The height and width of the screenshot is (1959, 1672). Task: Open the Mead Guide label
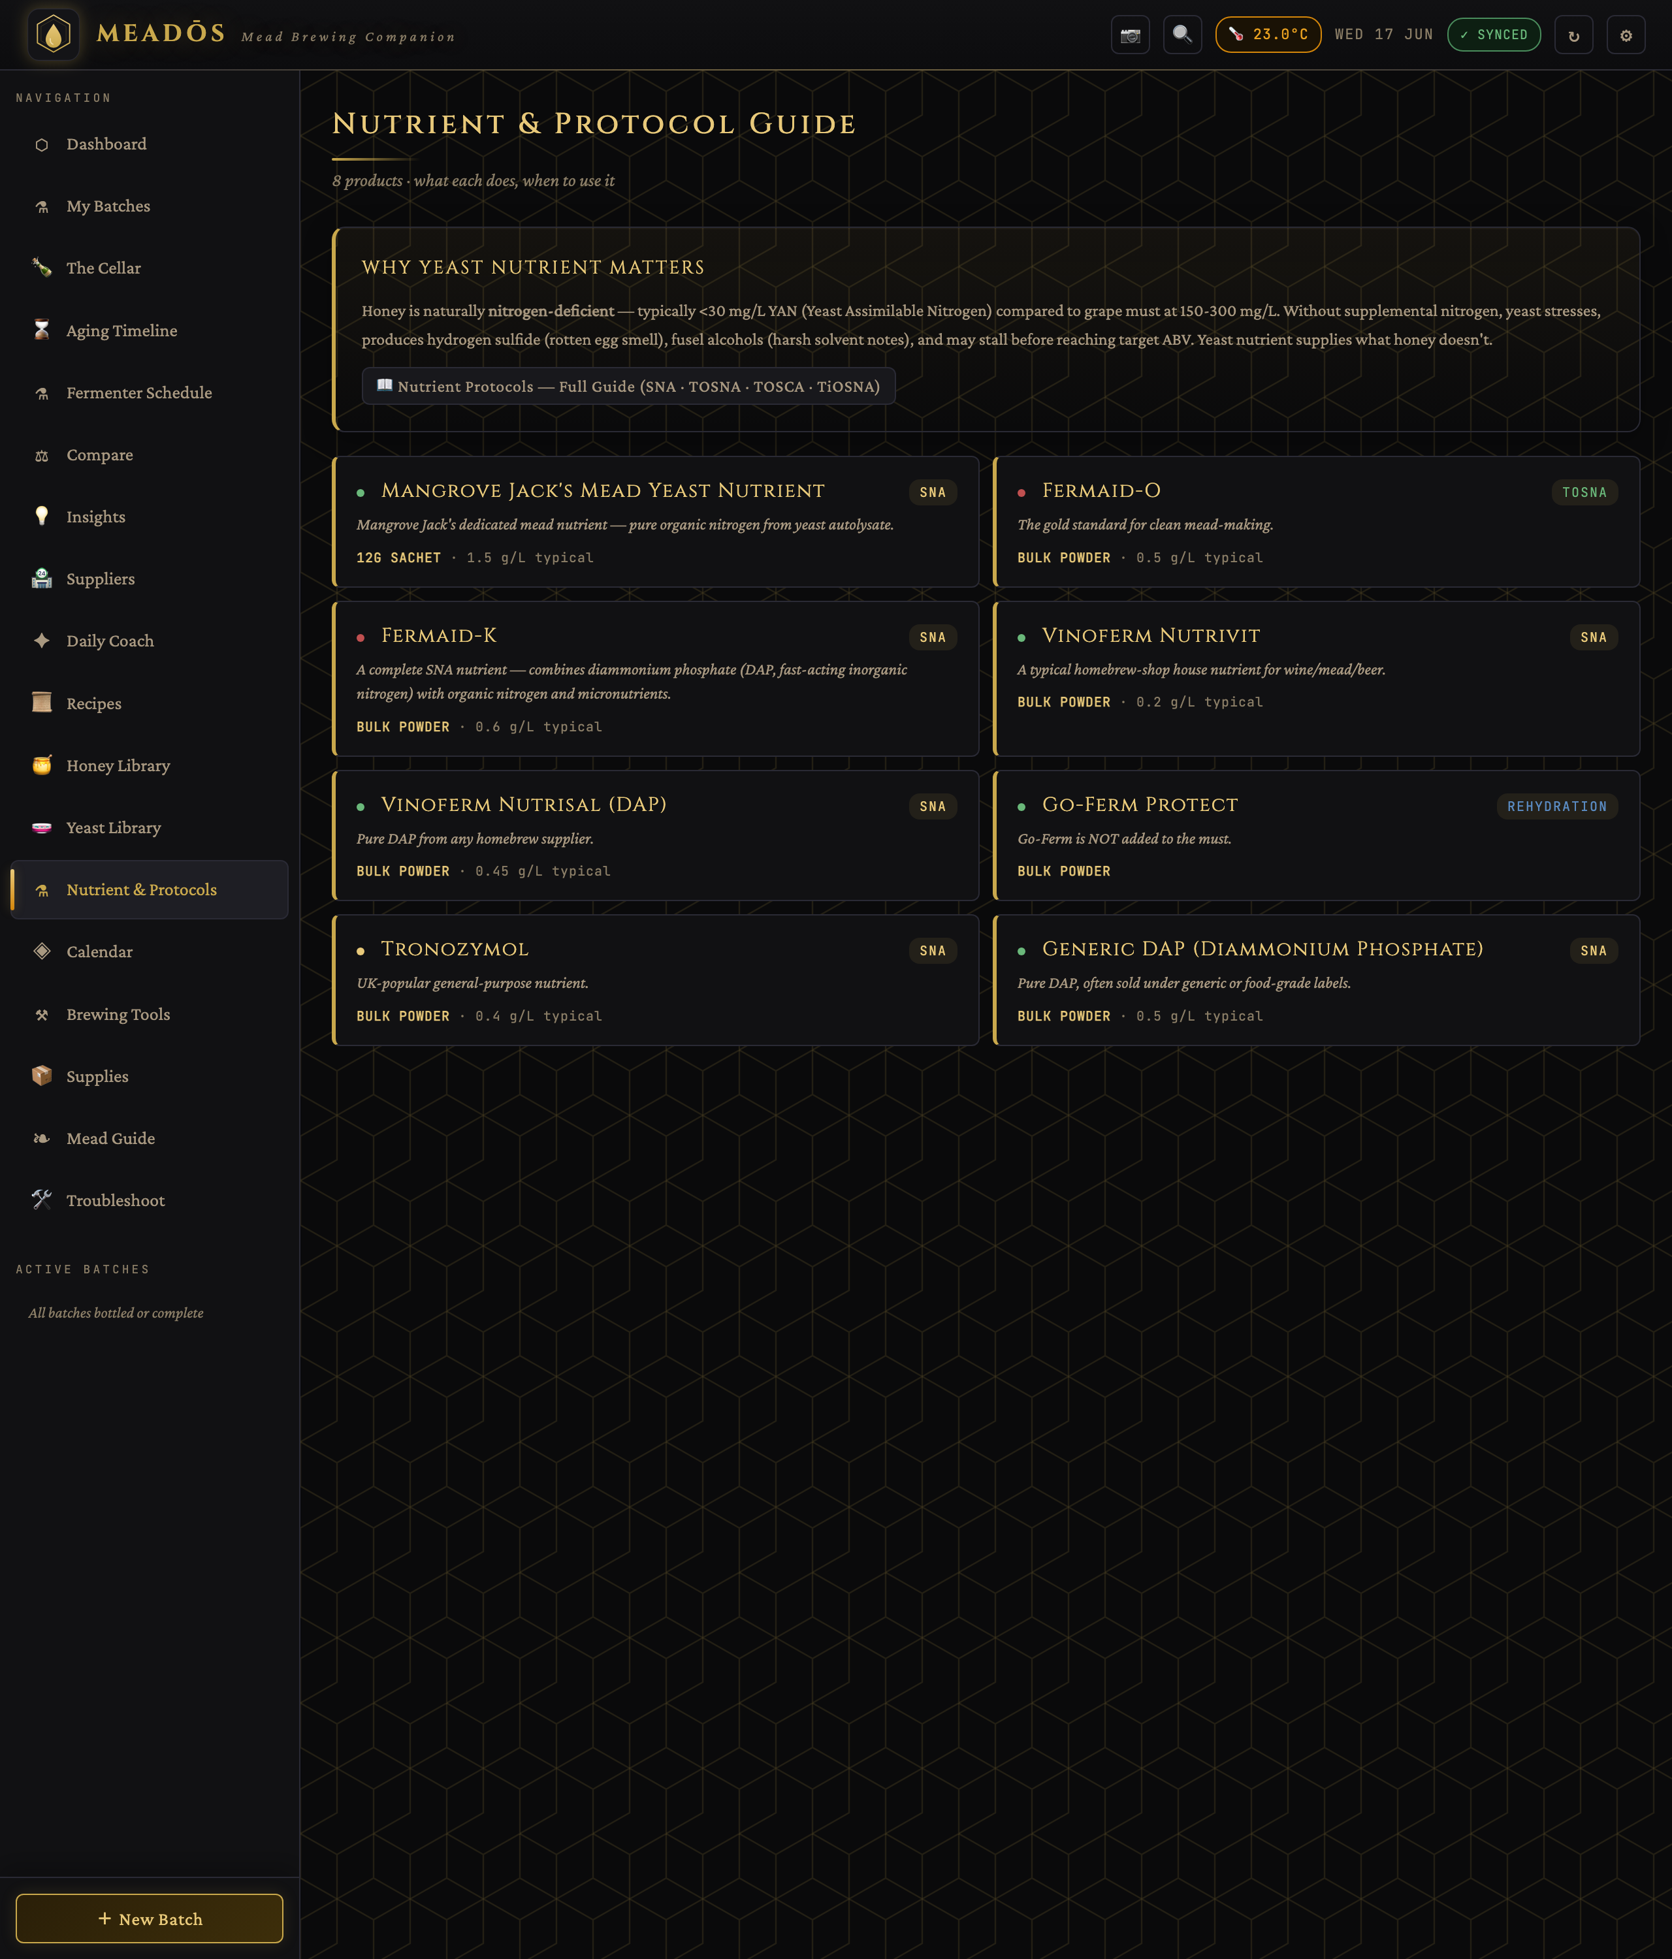(110, 1138)
